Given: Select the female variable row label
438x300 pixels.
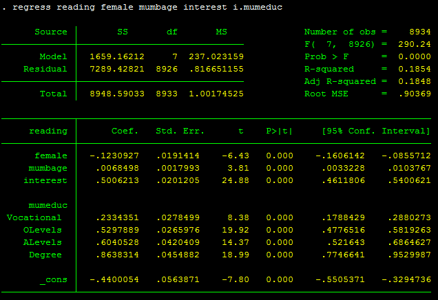Looking at the screenshot, I should coord(51,156).
